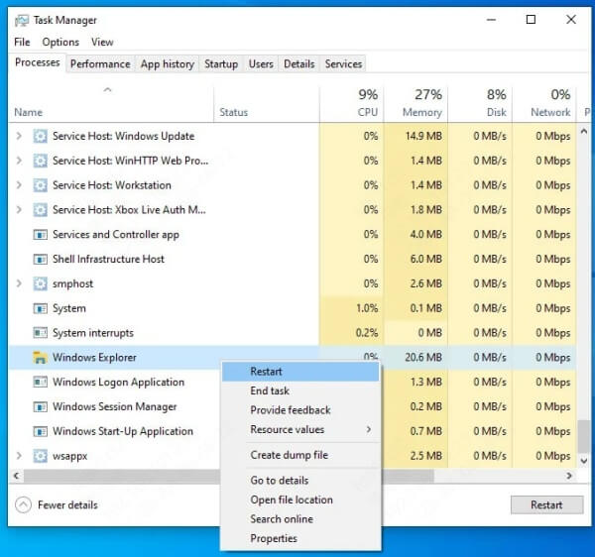Click the vertical scrollbar thumb
Screen dimensions: 595x557
tap(584, 436)
